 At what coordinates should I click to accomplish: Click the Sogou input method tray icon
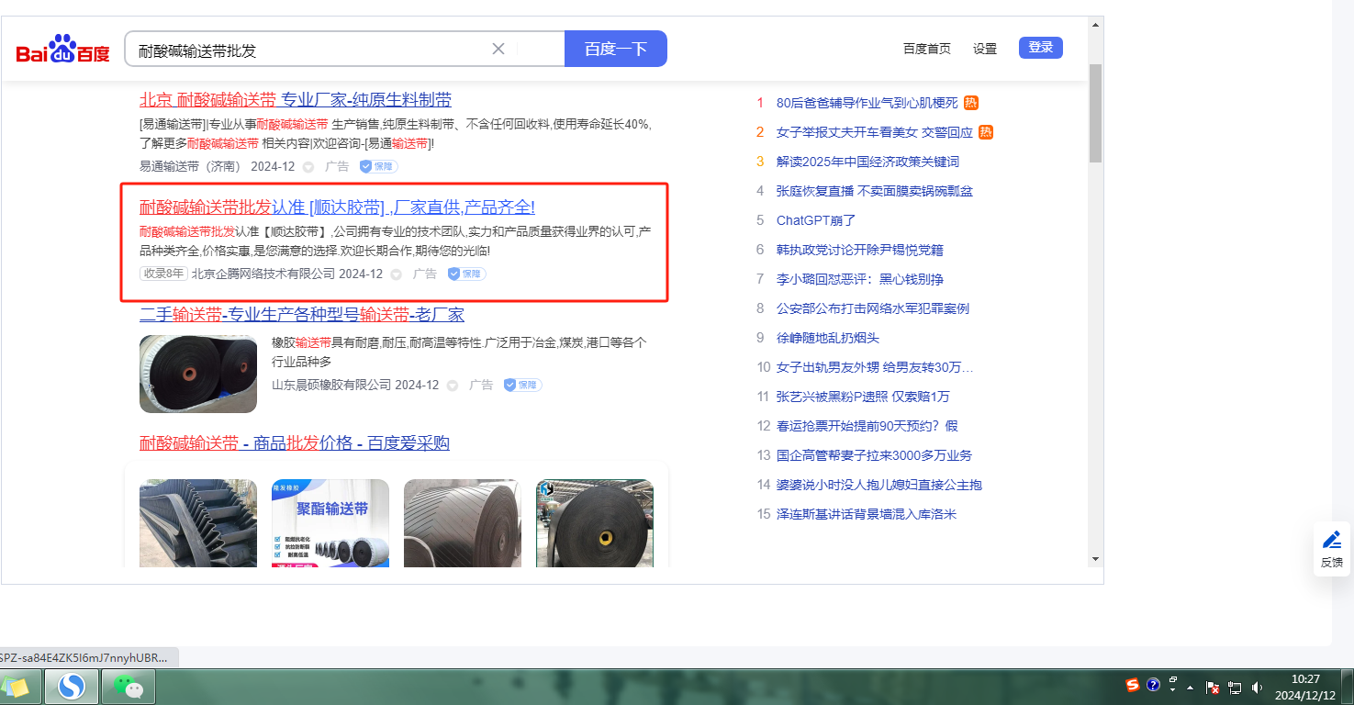tap(1133, 685)
